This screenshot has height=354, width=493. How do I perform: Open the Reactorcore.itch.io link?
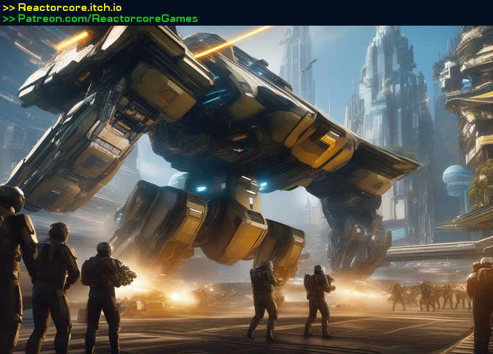70,7
